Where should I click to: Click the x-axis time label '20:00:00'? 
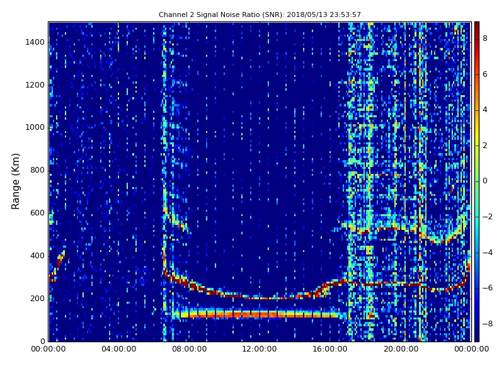pos(401,349)
